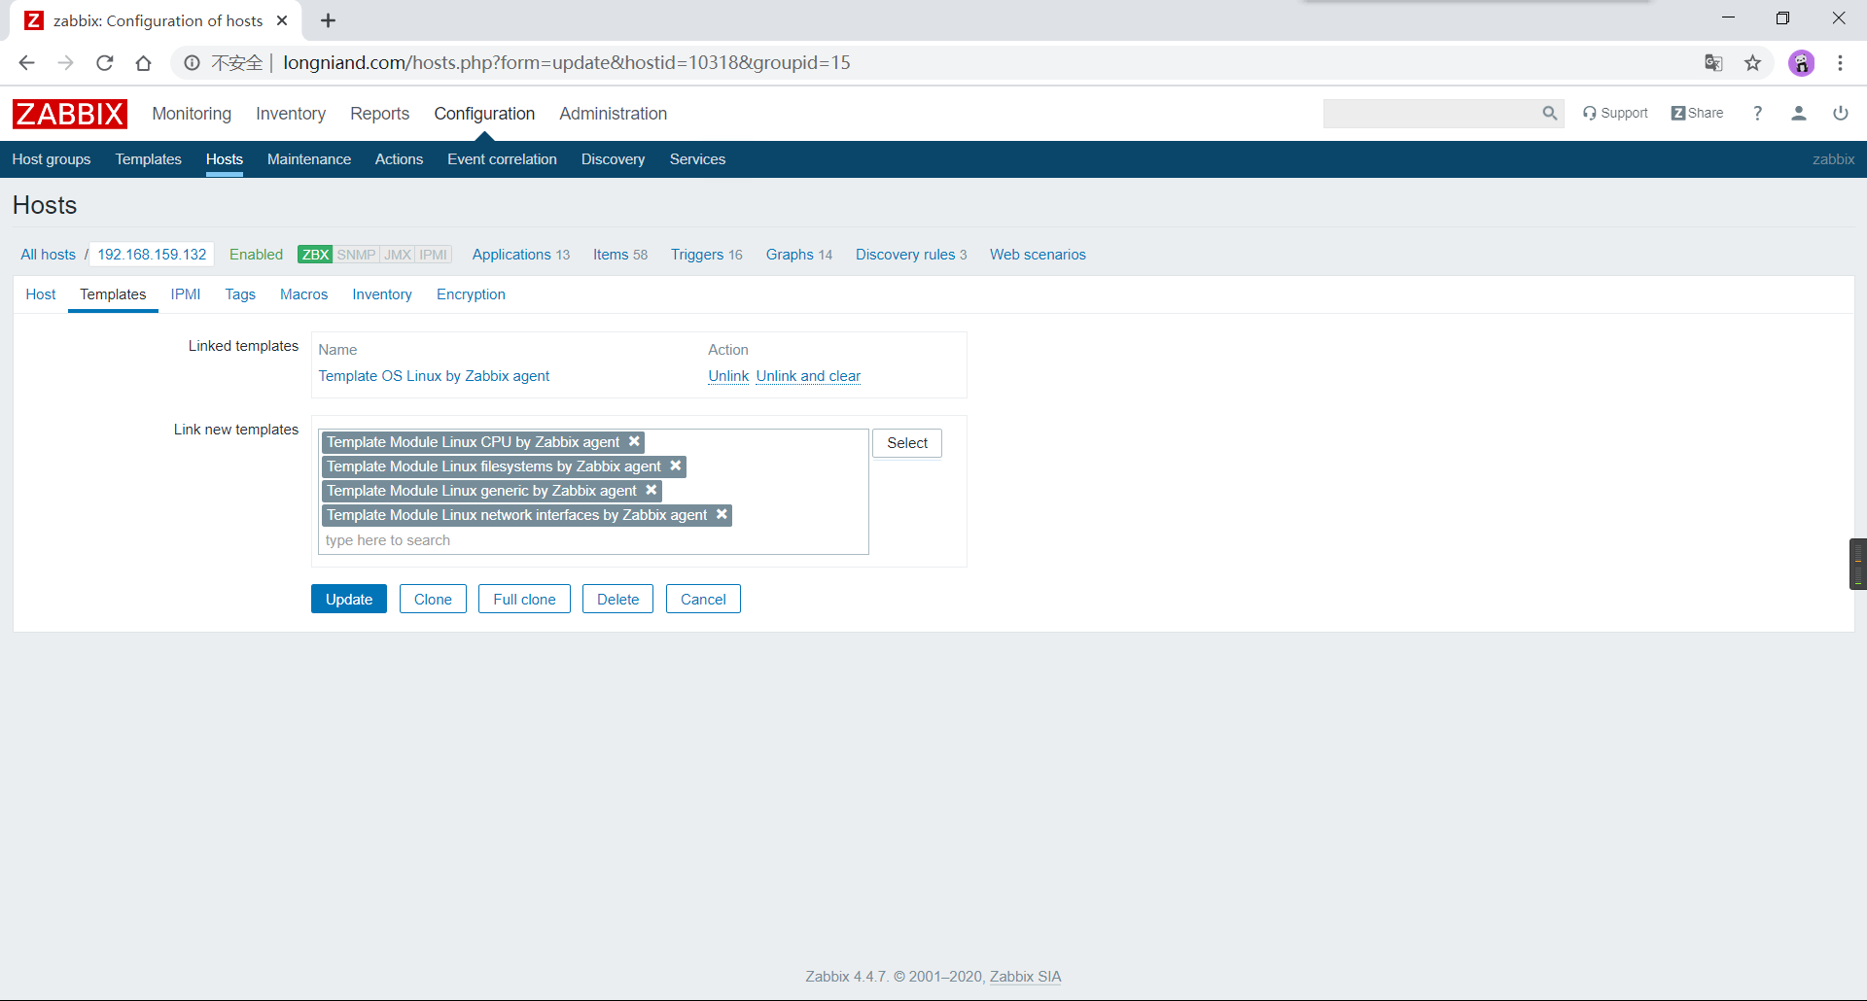Switch to the Macros tab
1867x1001 pixels.
click(303, 294)
